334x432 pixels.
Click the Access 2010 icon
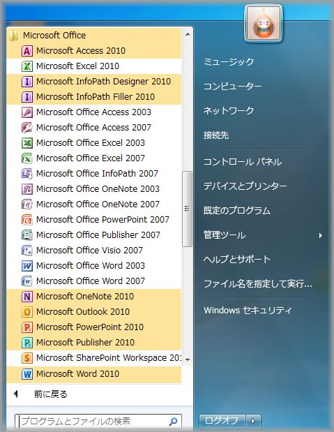coord(27,51)
